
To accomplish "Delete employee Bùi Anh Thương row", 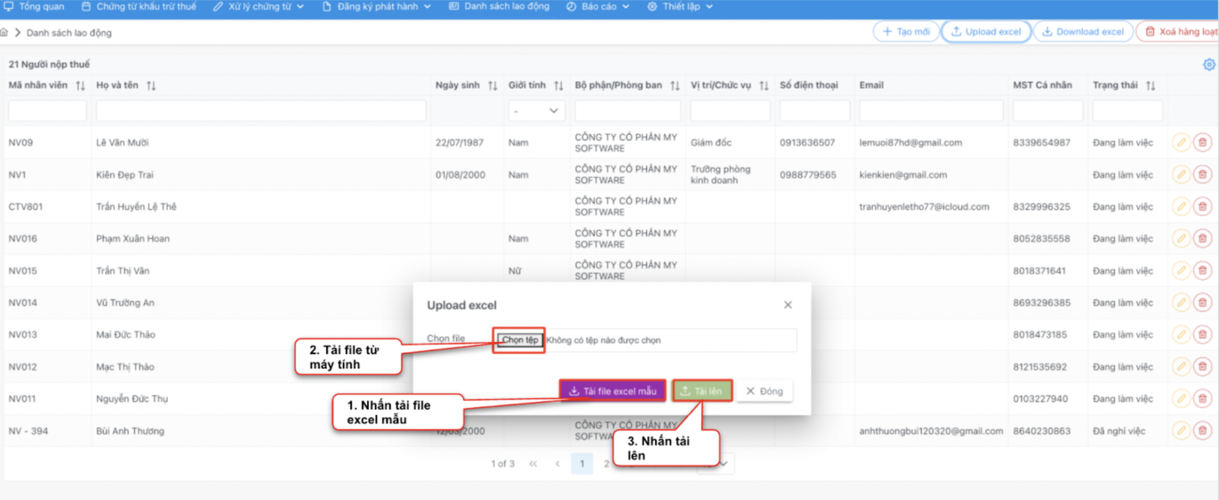I will pos(1202,431).
